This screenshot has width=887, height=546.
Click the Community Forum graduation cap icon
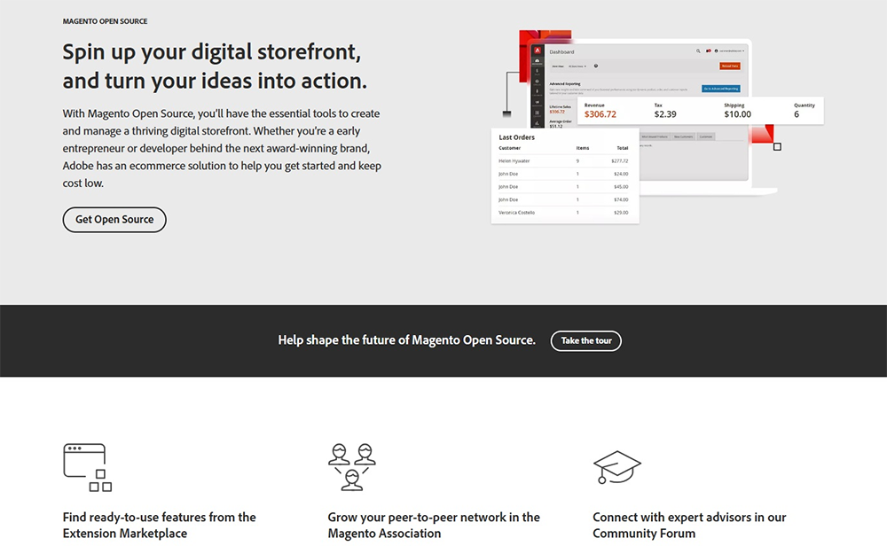pos(616,467)
